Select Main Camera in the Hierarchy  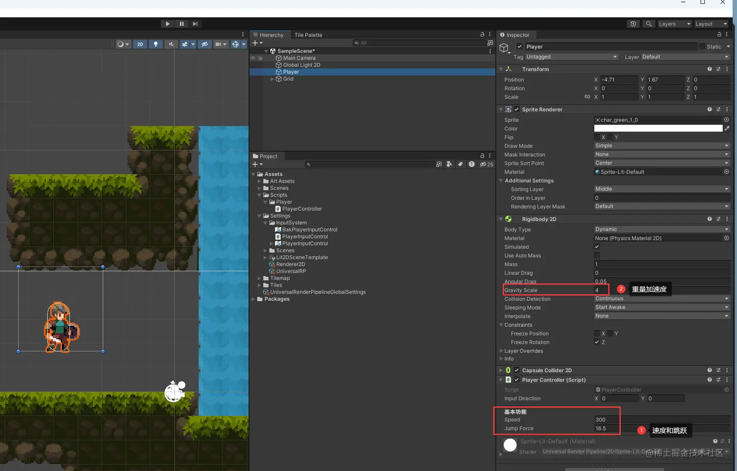299,58
